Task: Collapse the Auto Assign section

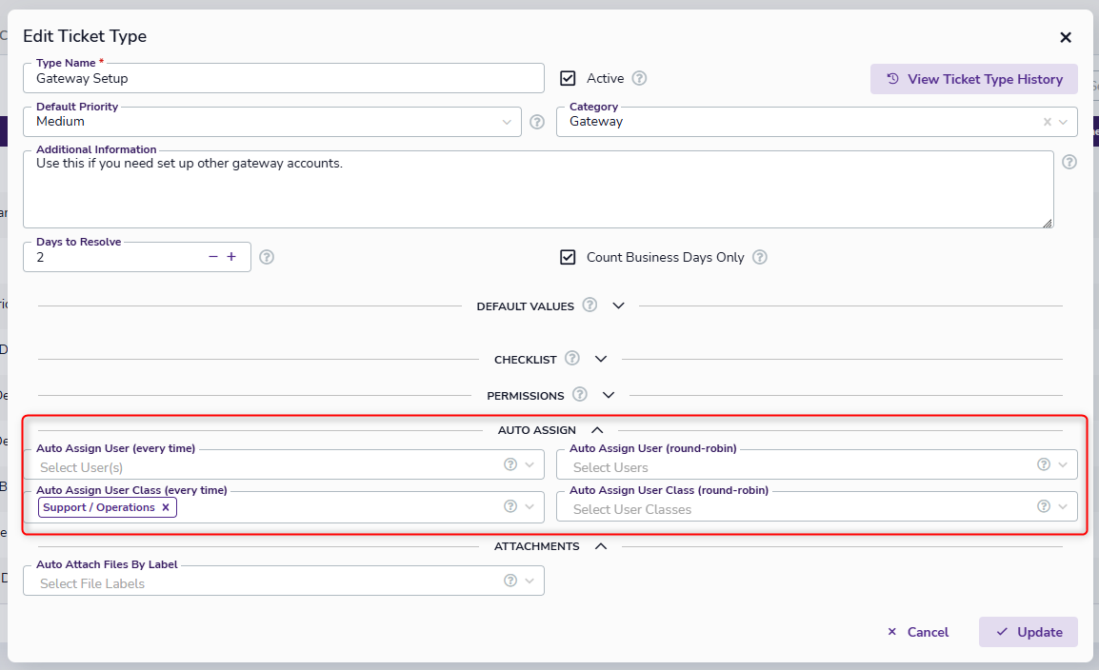Action: point(597,430)
